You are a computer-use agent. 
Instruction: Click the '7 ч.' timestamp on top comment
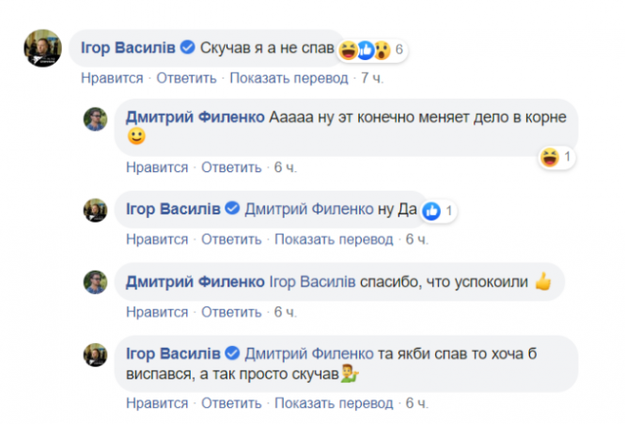(x=373, y=78)
